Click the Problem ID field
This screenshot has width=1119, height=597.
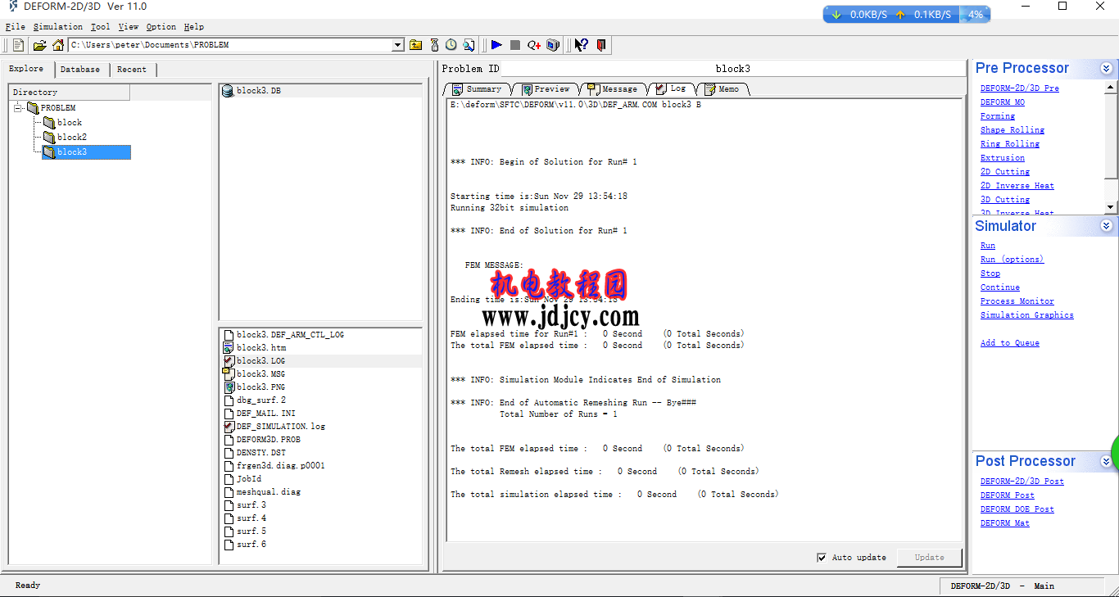click(732, 69)
